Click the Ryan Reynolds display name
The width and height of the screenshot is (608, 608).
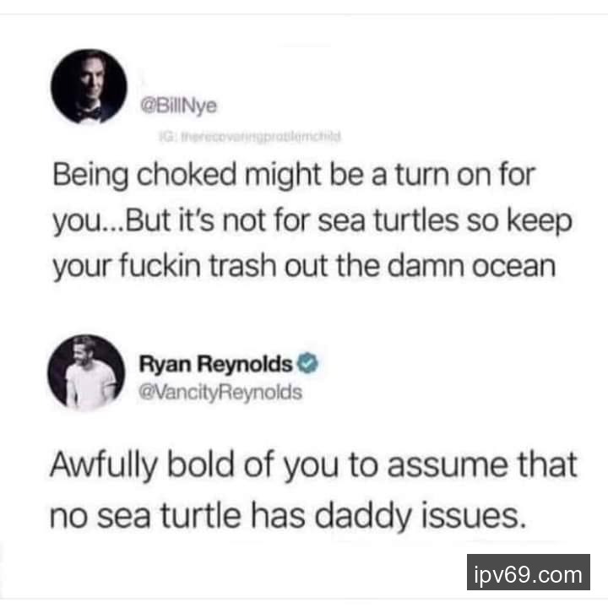pyautogui.click(x=215, y=364)
